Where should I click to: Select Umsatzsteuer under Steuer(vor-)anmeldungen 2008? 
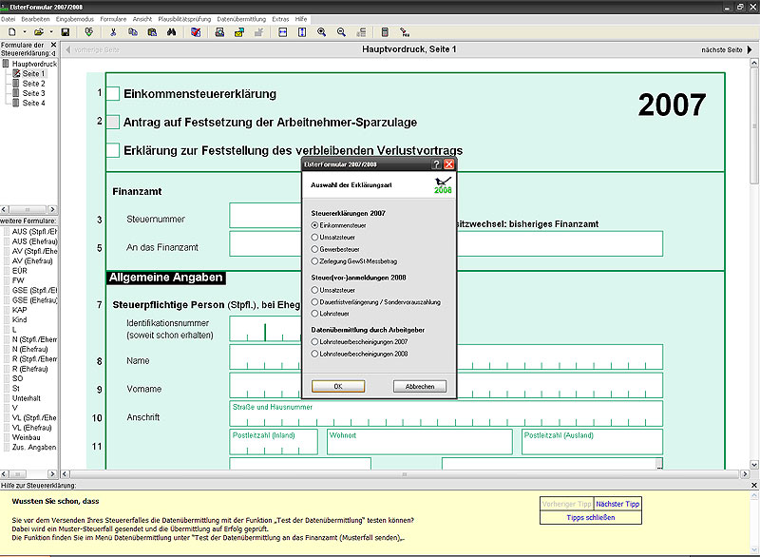click(314, 290)
